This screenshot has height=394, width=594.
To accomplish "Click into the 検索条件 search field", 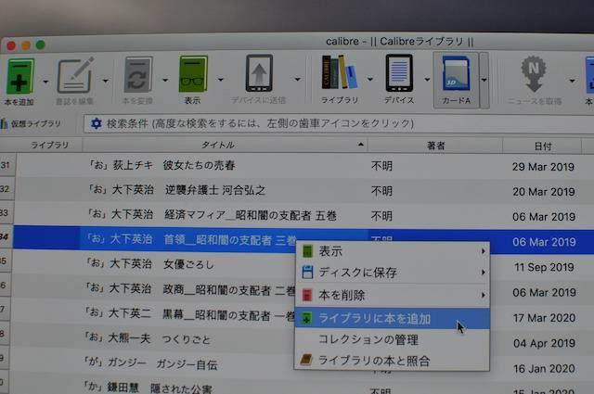I will point(341,124).
